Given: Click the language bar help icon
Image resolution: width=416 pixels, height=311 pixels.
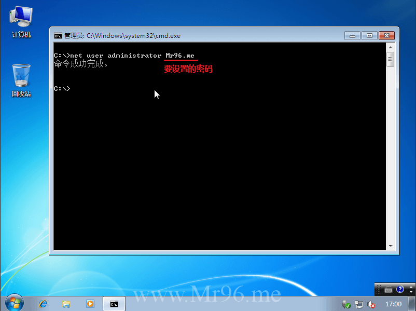Looking at the screenshot, I should pos(400,289).
